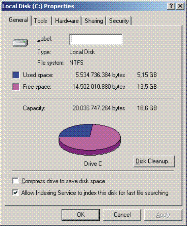Image resolution: width=187 pixels, height=226 pixels.
Task: Click the magenta Free space color square
Action: coord(16,87)
